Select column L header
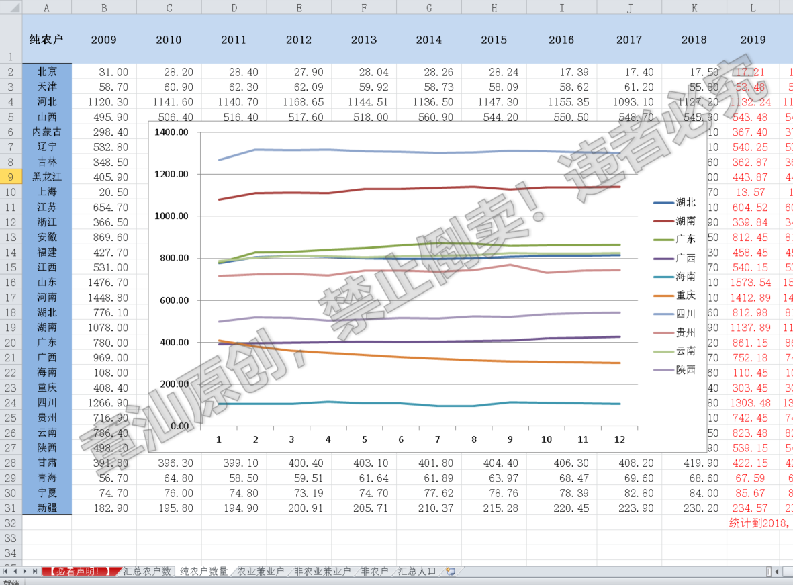The width and height of the screenshot is (793, 585). (753, 7)
